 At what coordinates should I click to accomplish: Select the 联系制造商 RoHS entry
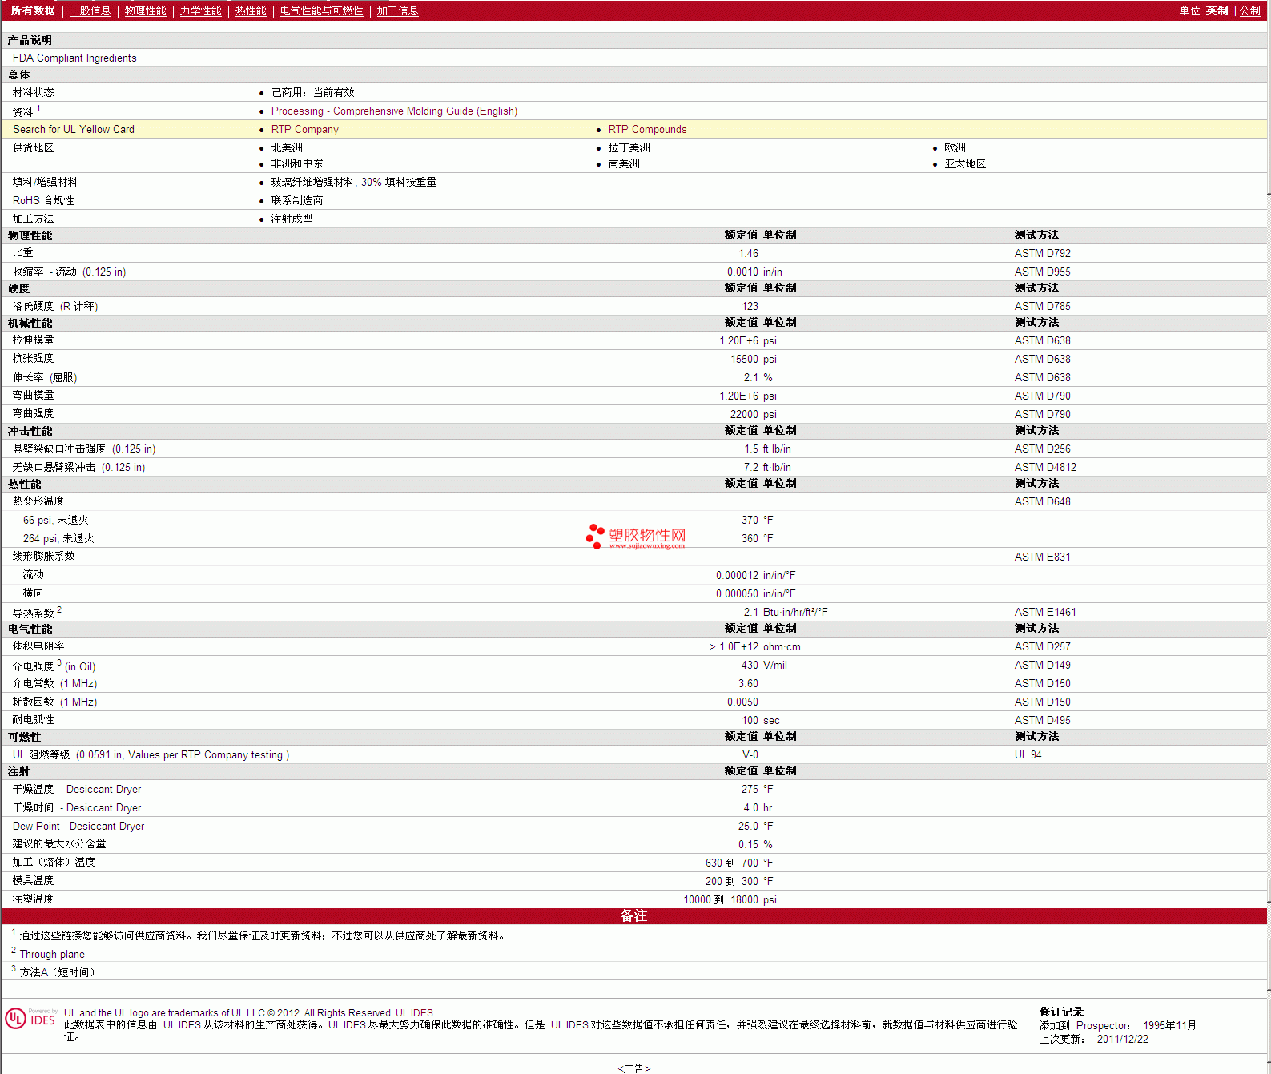(x=297, y=200)
